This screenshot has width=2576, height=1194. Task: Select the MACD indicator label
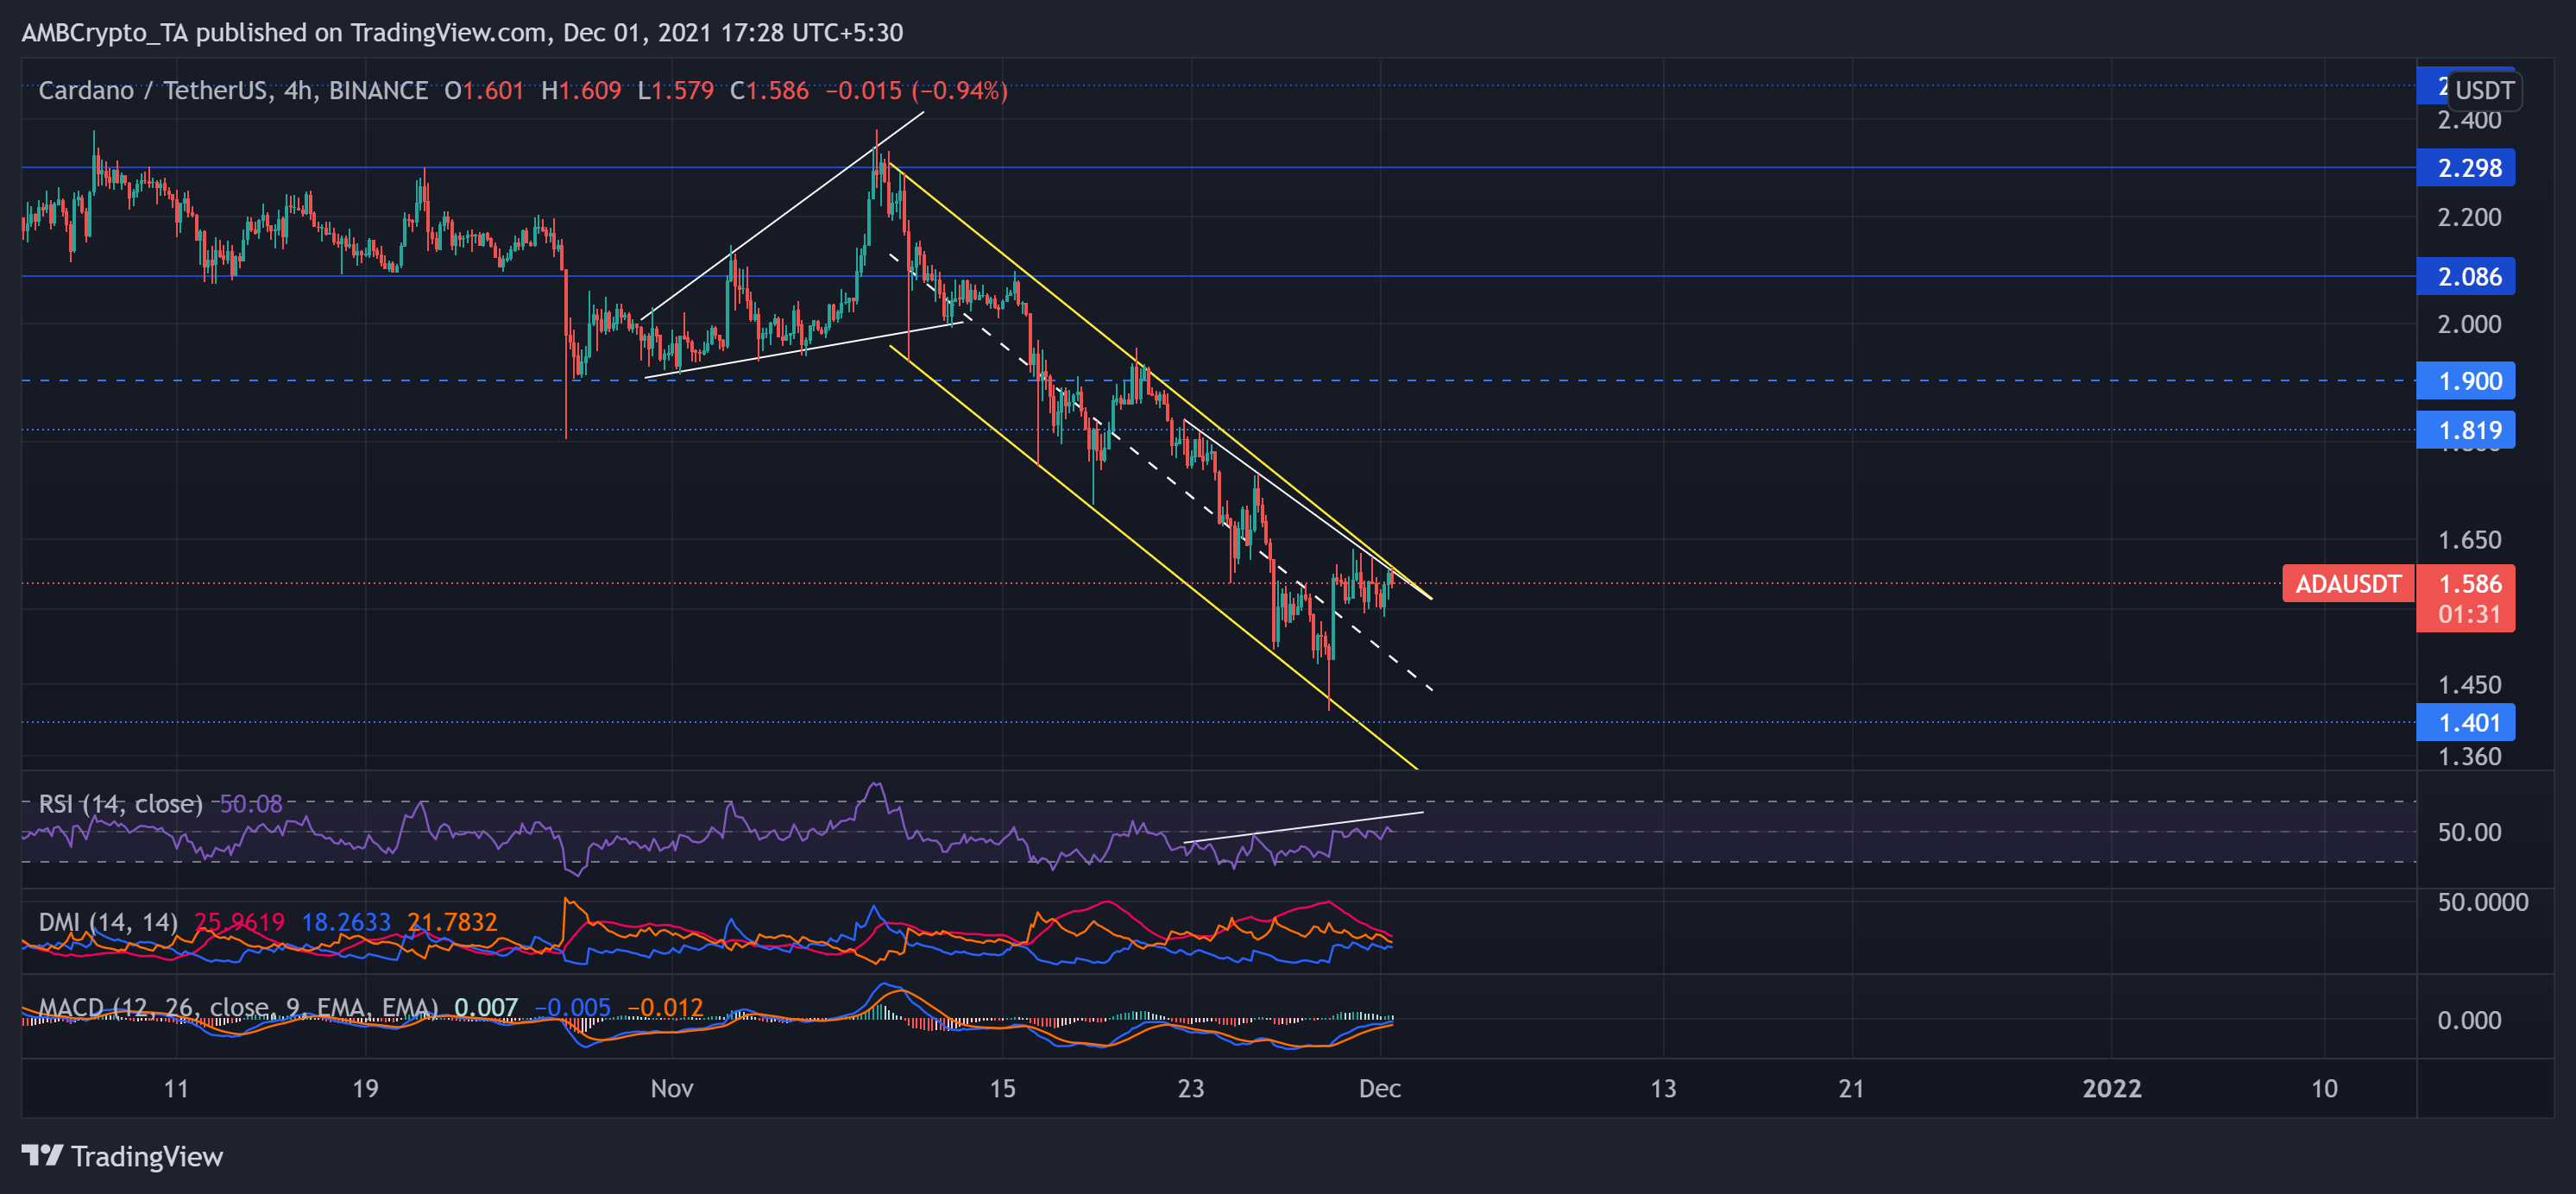pyautogui.click(x=238, y=1007)
